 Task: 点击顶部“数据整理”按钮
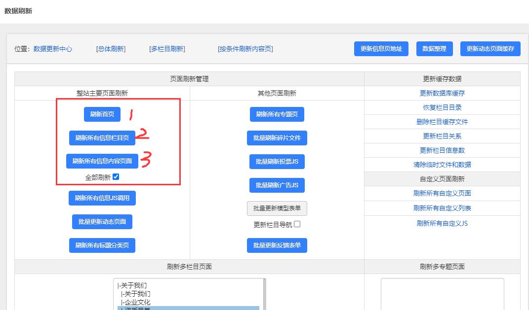coord(434,48)
